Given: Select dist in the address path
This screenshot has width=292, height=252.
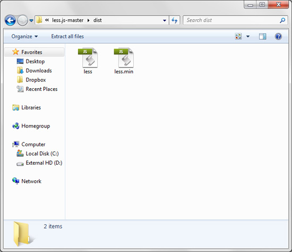Looking at the screenshot, I should tap(97, 20).
